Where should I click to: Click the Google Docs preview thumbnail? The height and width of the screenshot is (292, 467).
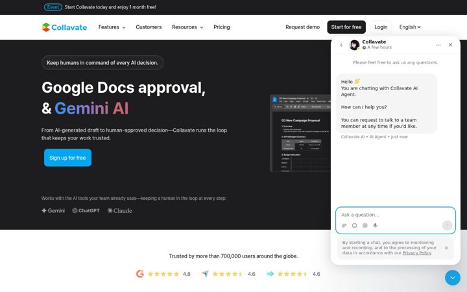300,133
